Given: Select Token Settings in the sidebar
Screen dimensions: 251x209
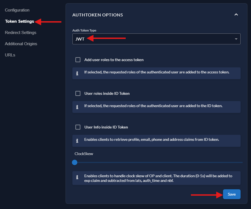Looking at the screenshot, I should (19, 21).
